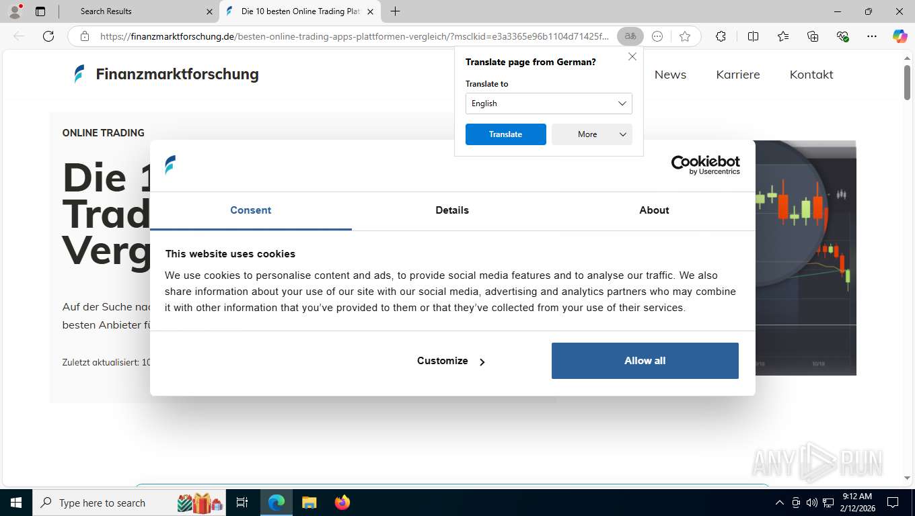This screenshot has width=915, height=516.
Task: Open Task View on taskbar
Action: pos(242,503)
